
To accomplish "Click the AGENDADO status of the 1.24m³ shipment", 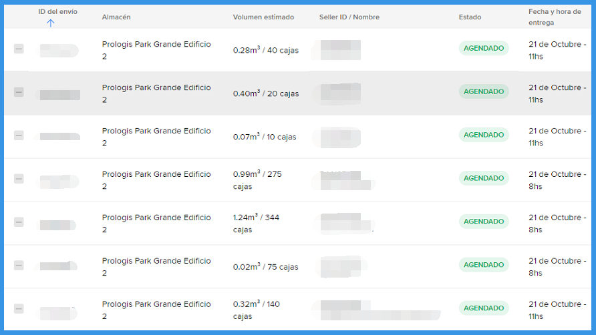I will [x=483, y=222].
